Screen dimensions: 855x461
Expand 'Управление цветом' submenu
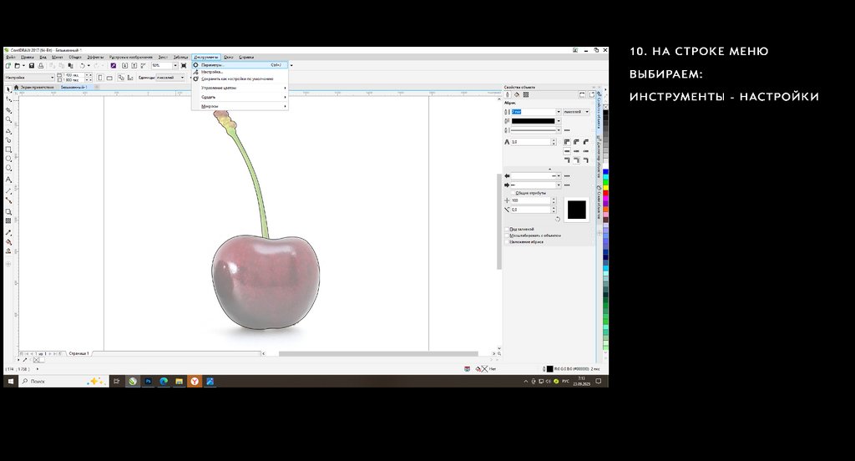tap(240, 88)
